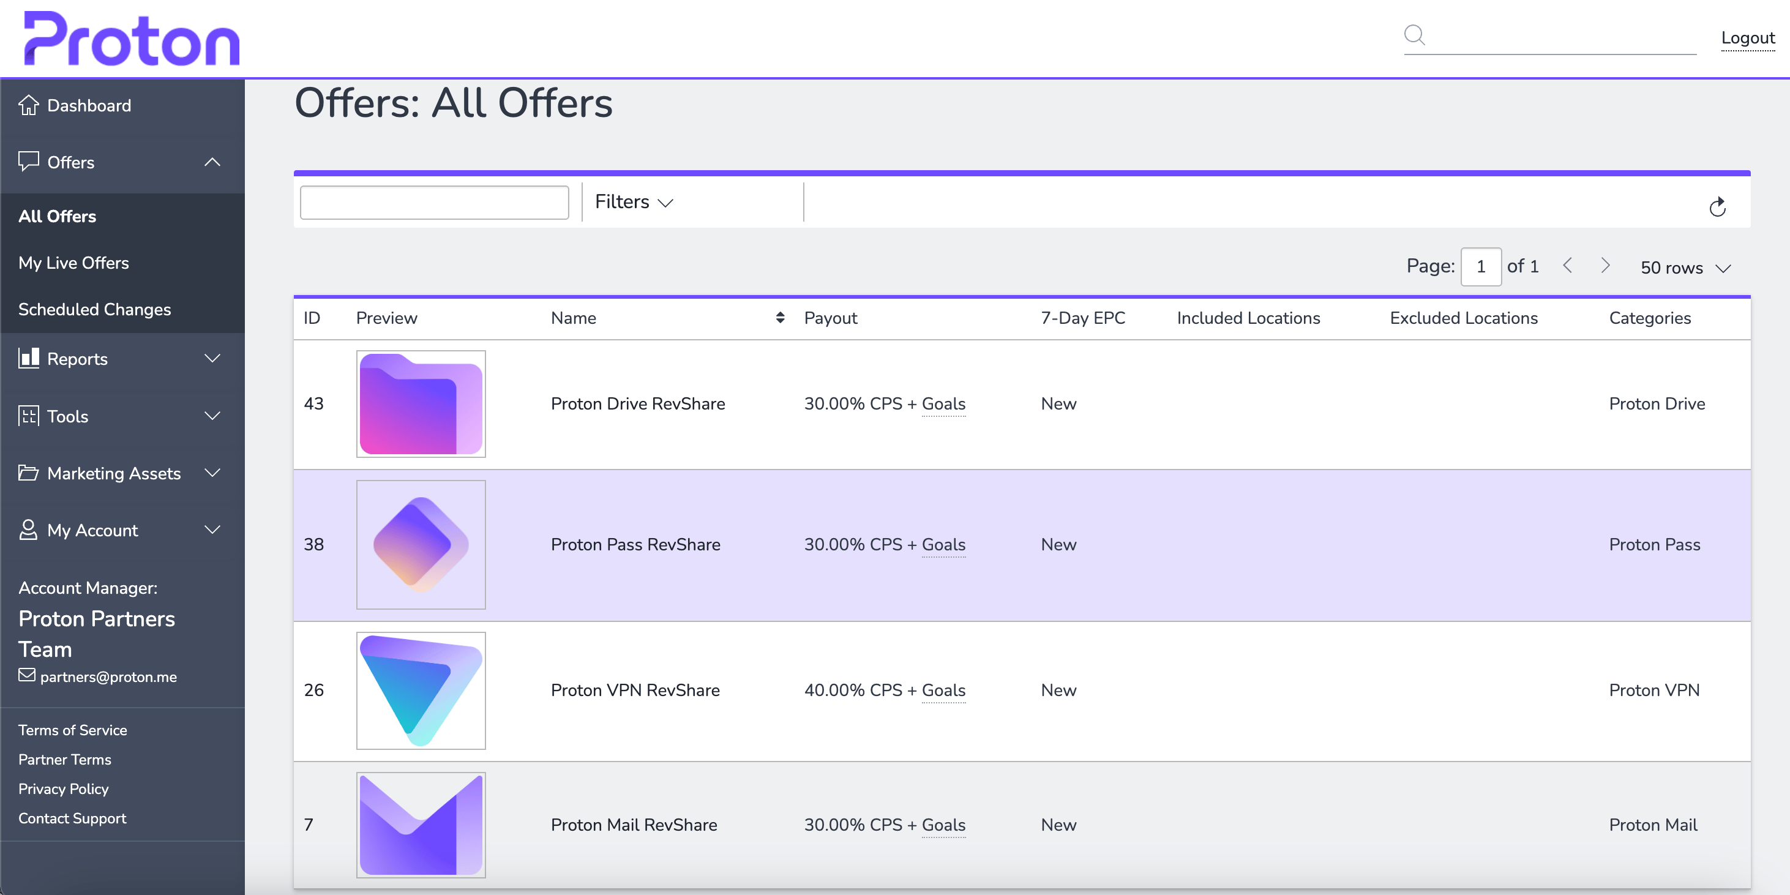The width and height of the screenshot is (1790, 895).
Task: Click the ID column header
Action: point(312,318)
